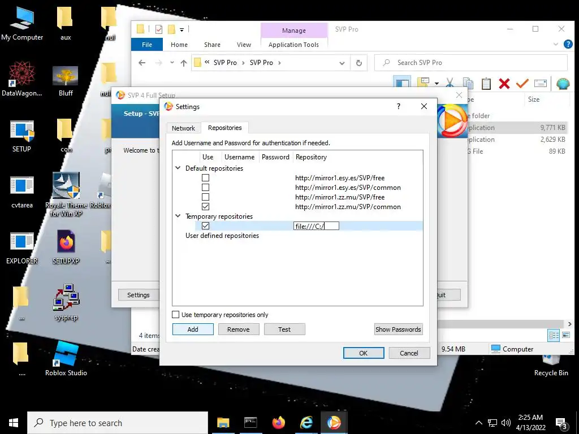Click the Search SVP Pro field
The width and height of the screenshot is (579, 434).
click(x=471, y=63)
